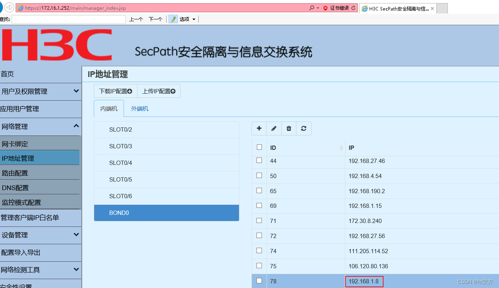The image size is (499, 288).
Task: Select interface BOND0
Action: (167, 213)
